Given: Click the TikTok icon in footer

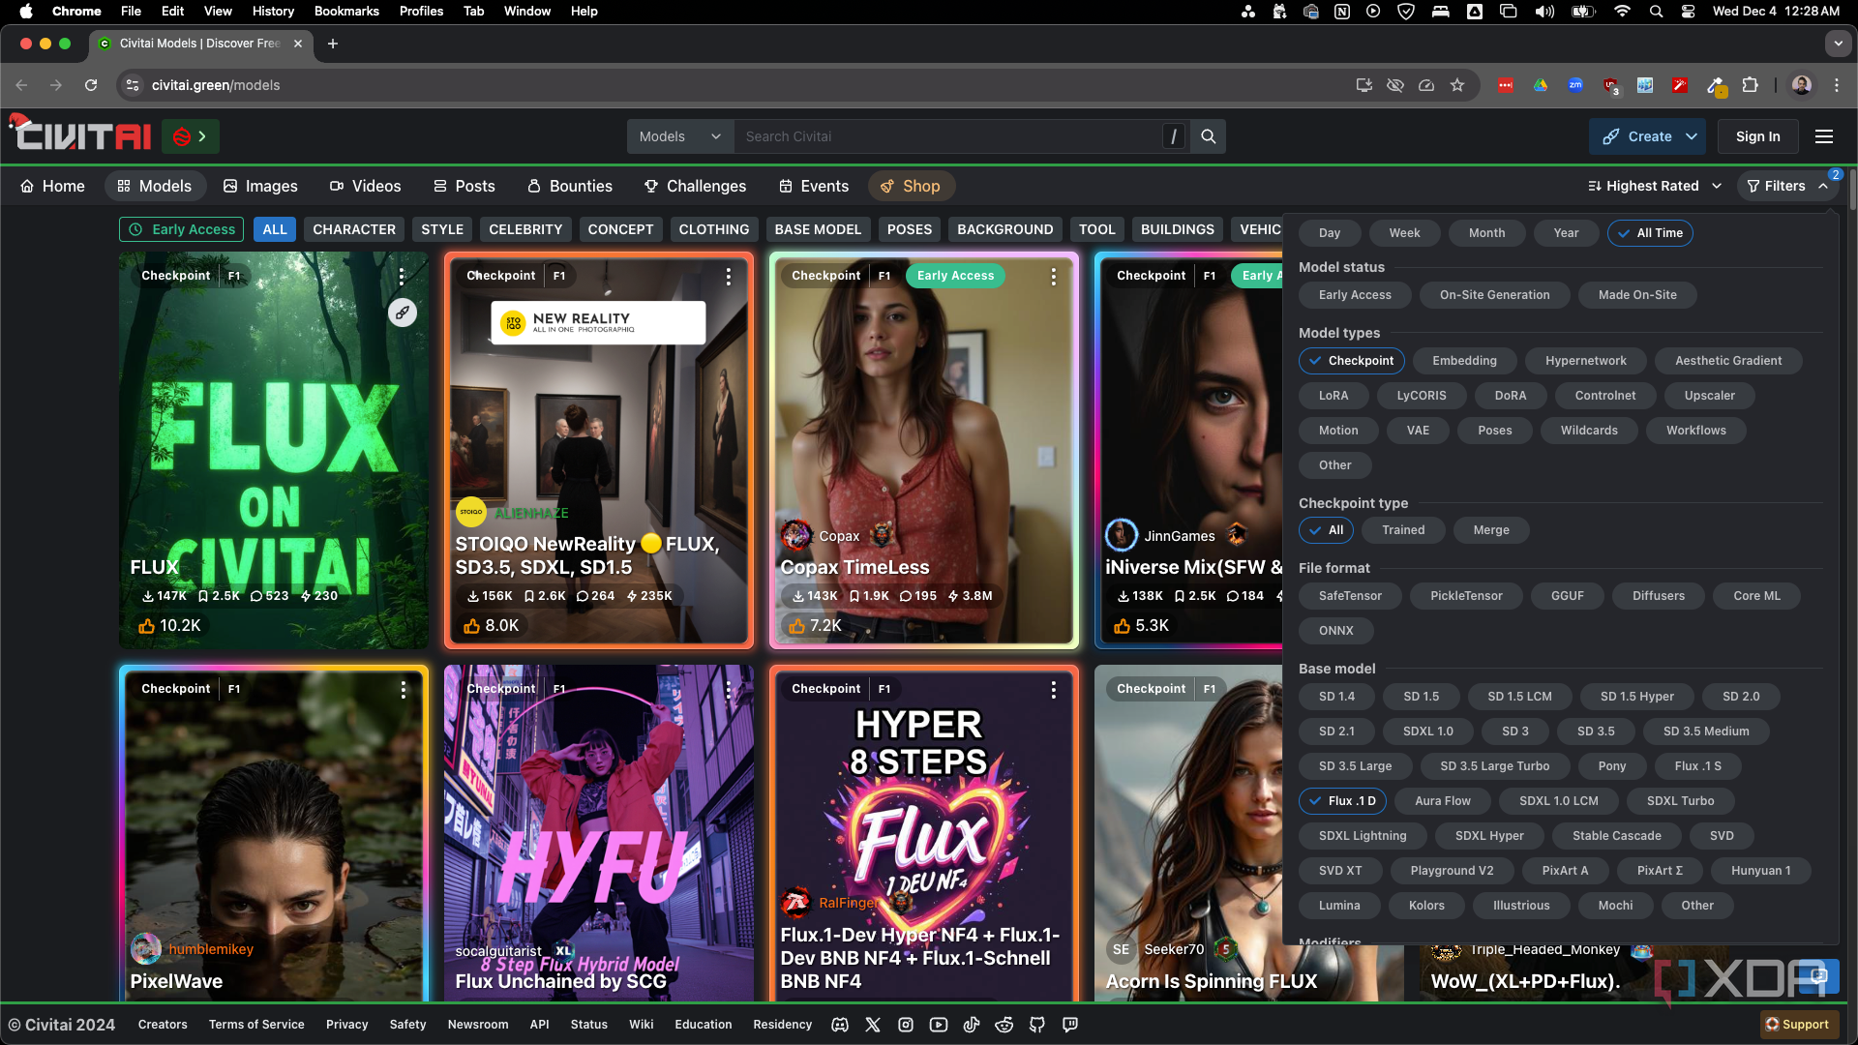Looking at the screenshot, I should [x=972, y=1025].
